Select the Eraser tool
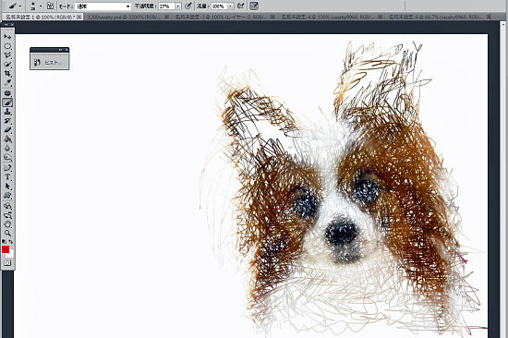Screen dimensions: 508x338 coord(7,130)
